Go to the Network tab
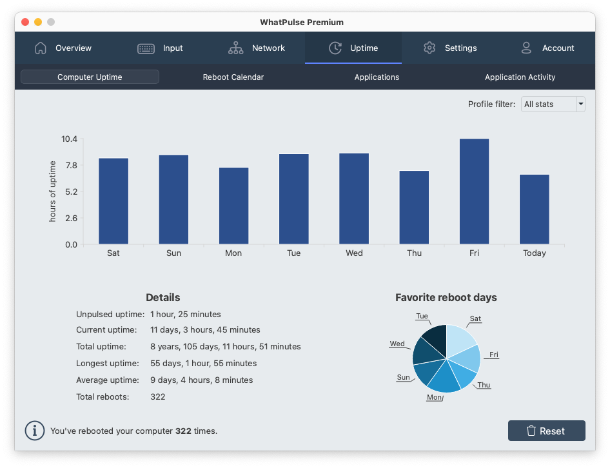610x468 pixels. pyautogui.click(x=257, y=48)
